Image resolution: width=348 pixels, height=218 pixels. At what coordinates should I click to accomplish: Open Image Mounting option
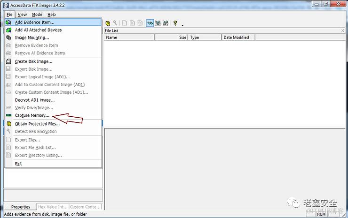[x=32, y=38]
